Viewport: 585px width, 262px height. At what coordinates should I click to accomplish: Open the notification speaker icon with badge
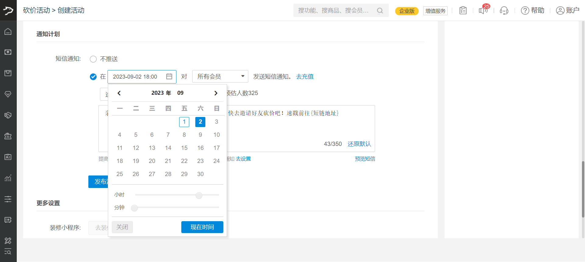483,11
